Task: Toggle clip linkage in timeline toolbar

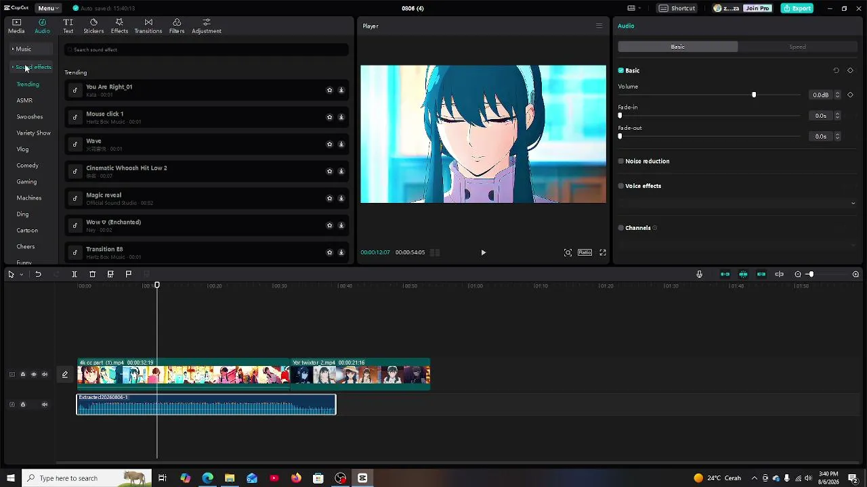Action: pos(761,274)
